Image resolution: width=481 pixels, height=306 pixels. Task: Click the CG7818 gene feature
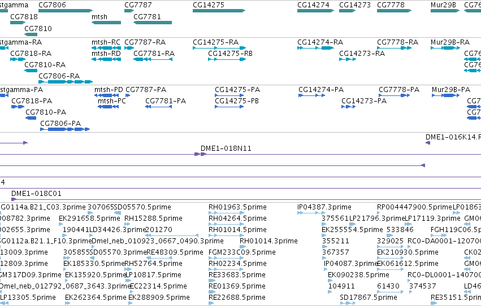coord(18,23)
